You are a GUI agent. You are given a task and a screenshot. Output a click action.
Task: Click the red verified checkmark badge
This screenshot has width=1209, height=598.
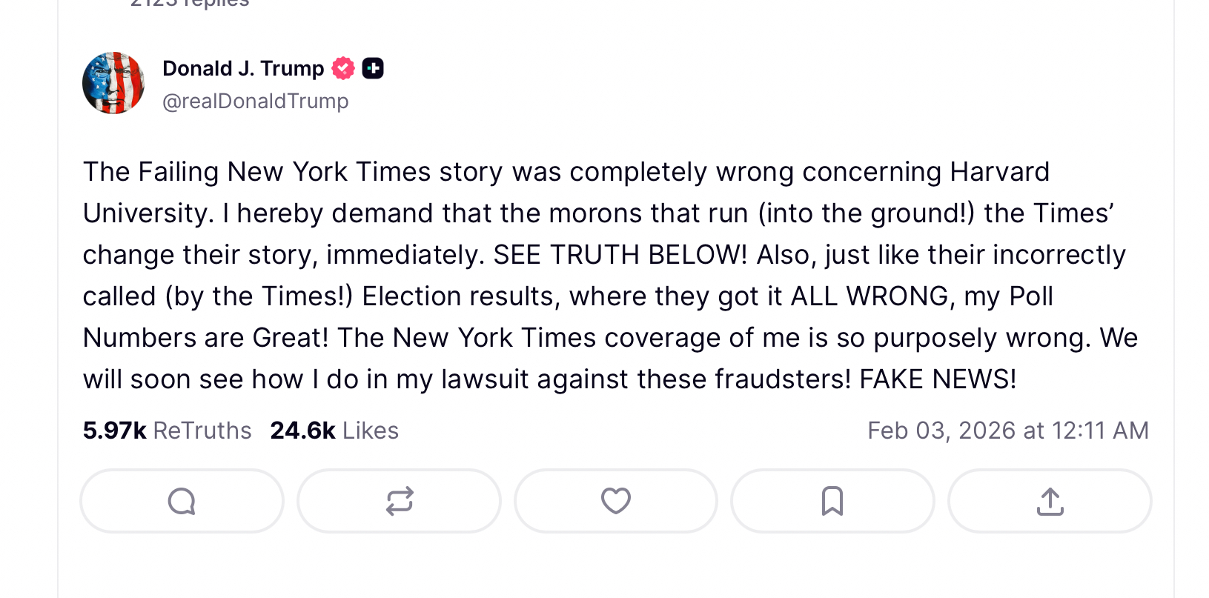point(343,68)
